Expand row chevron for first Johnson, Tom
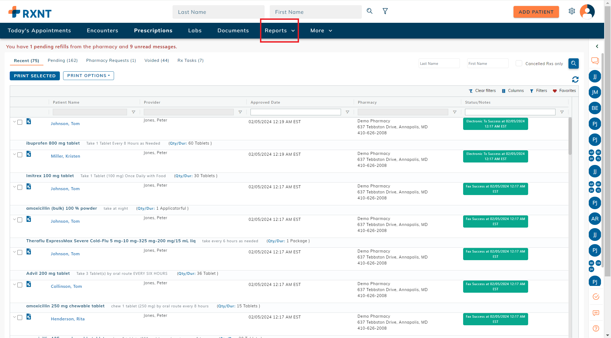Viewport: 611px width, 338px height. pos(14,122)
